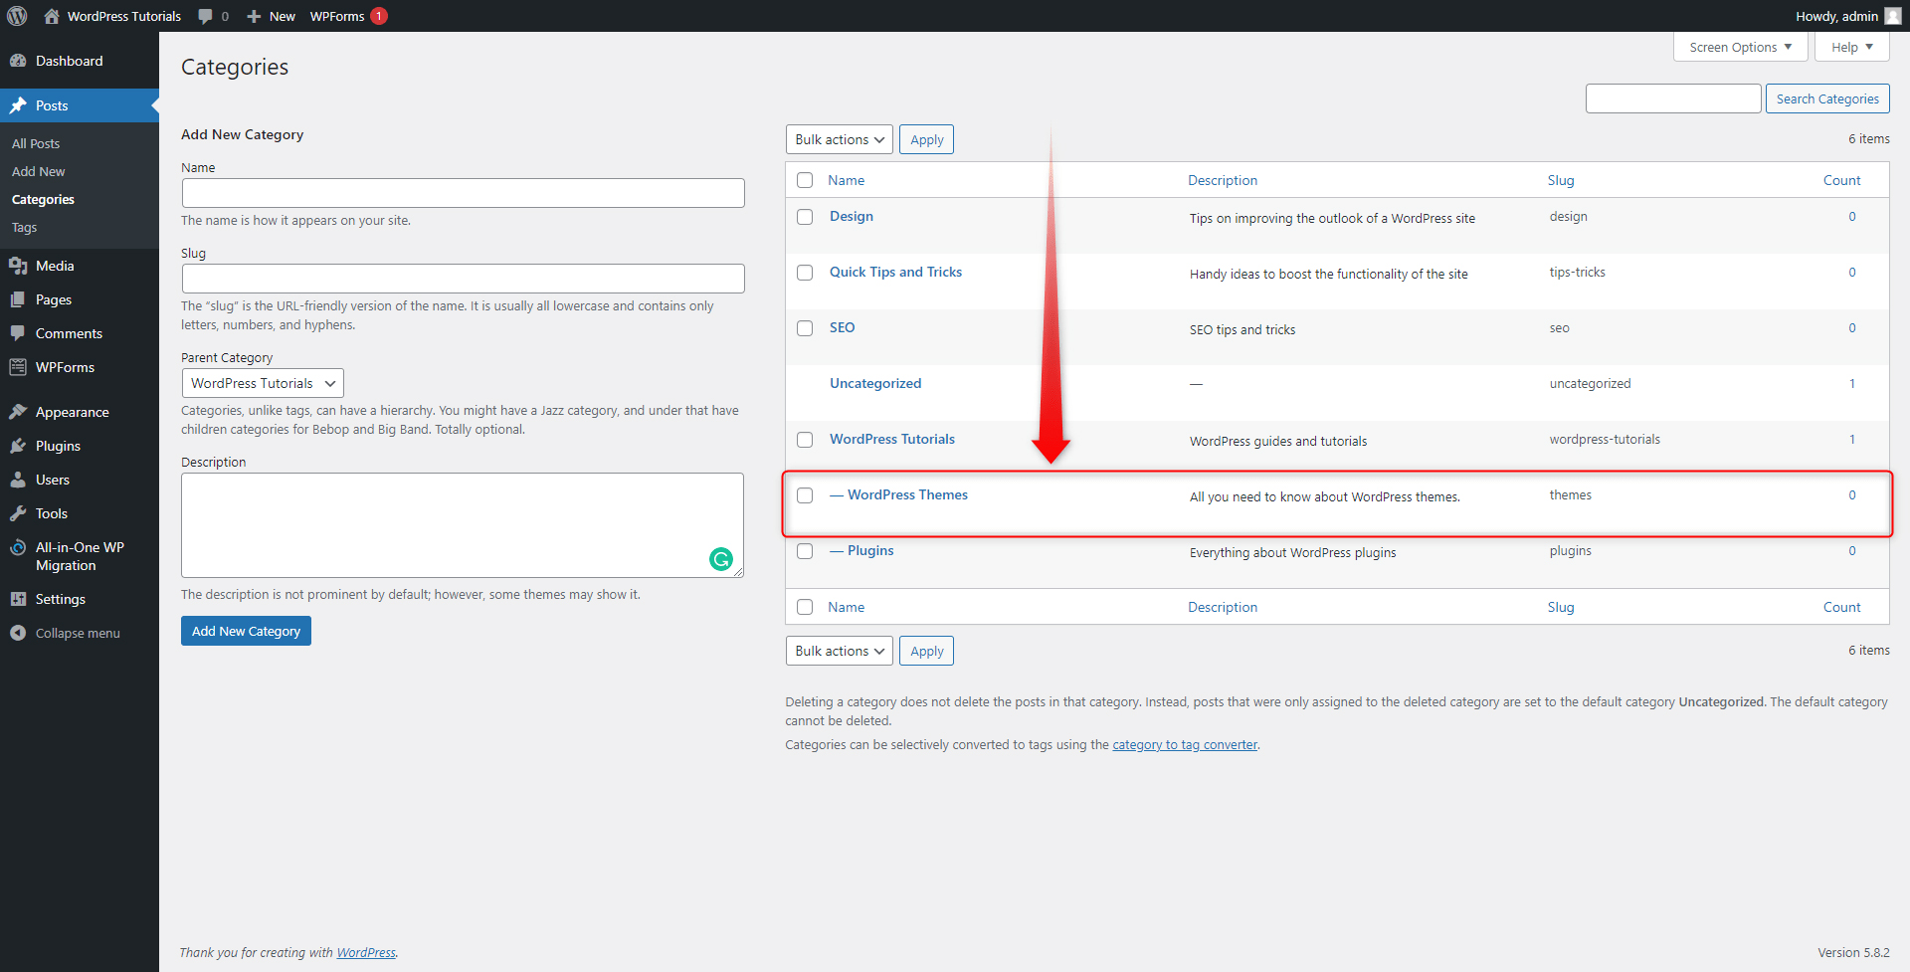Open the WordPress Themes category link
The width and height of the screenshot is (1910, 972).
coord(907,494)
